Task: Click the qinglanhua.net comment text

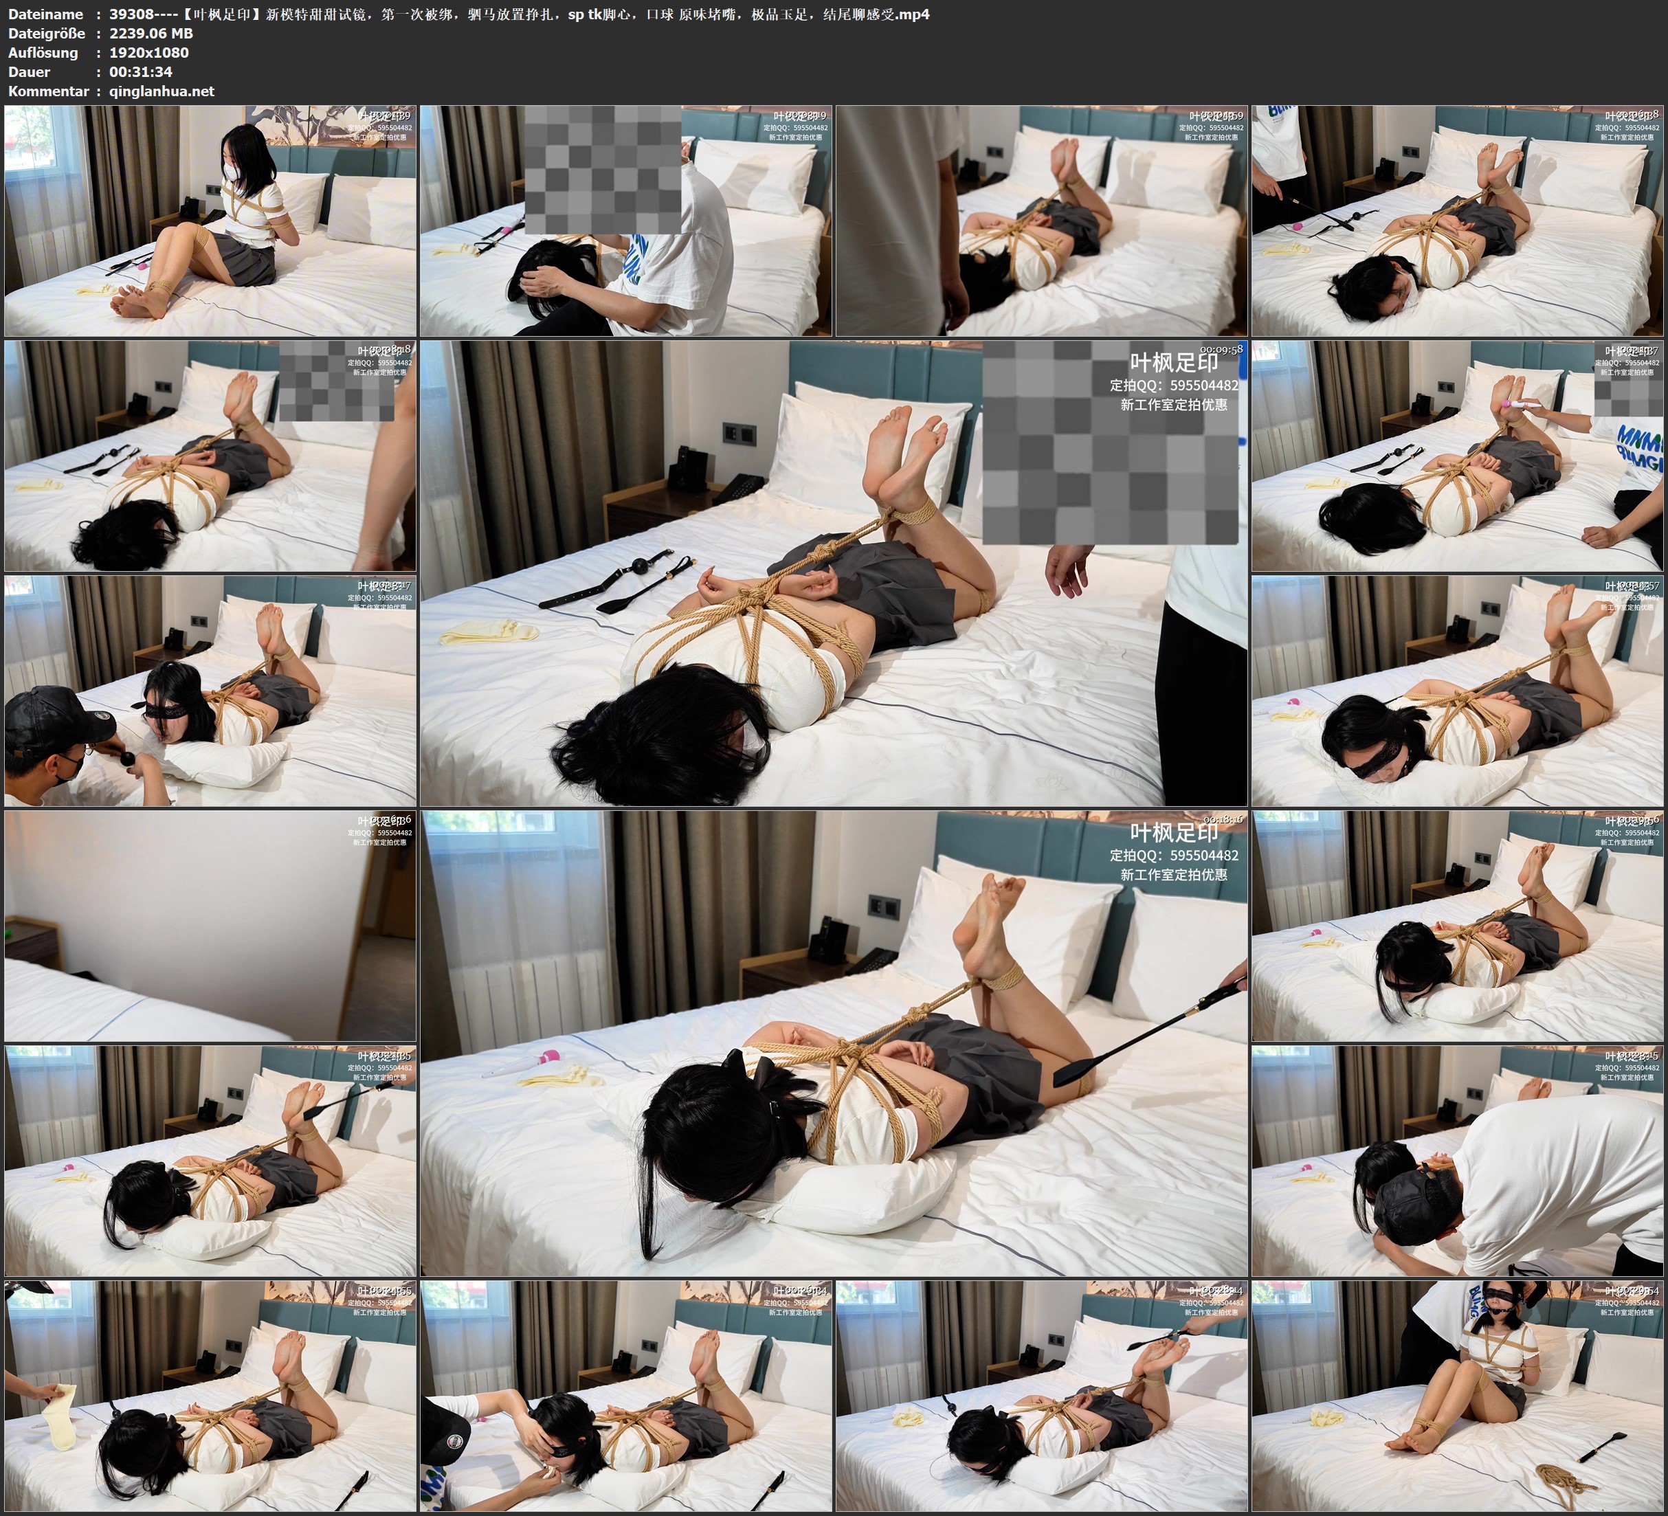Action: (x=162, y=92)
